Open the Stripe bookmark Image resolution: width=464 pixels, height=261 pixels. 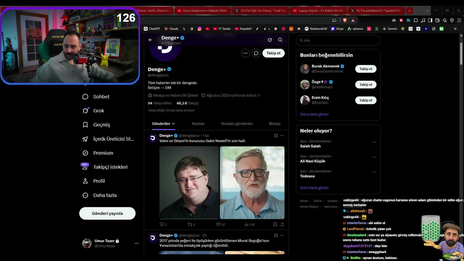click(337, 29)
